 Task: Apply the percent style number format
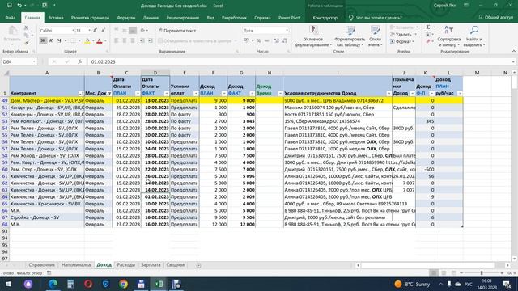[258, 40]
